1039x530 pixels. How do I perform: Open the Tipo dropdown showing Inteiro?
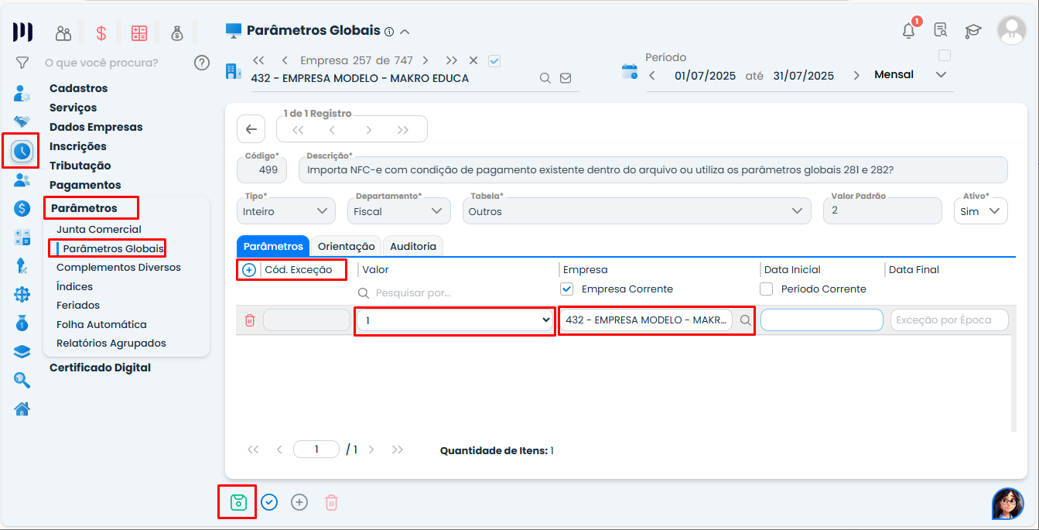285,210
